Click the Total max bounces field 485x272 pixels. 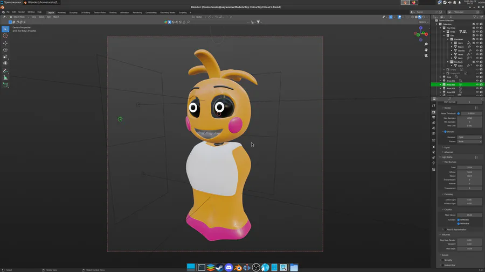click(469, 168)
